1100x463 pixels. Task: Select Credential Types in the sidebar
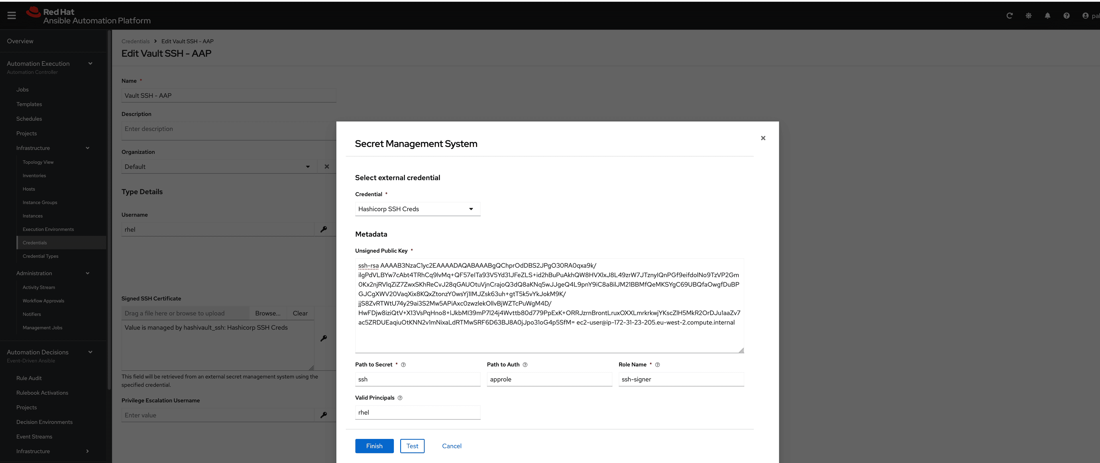[41, 256]
